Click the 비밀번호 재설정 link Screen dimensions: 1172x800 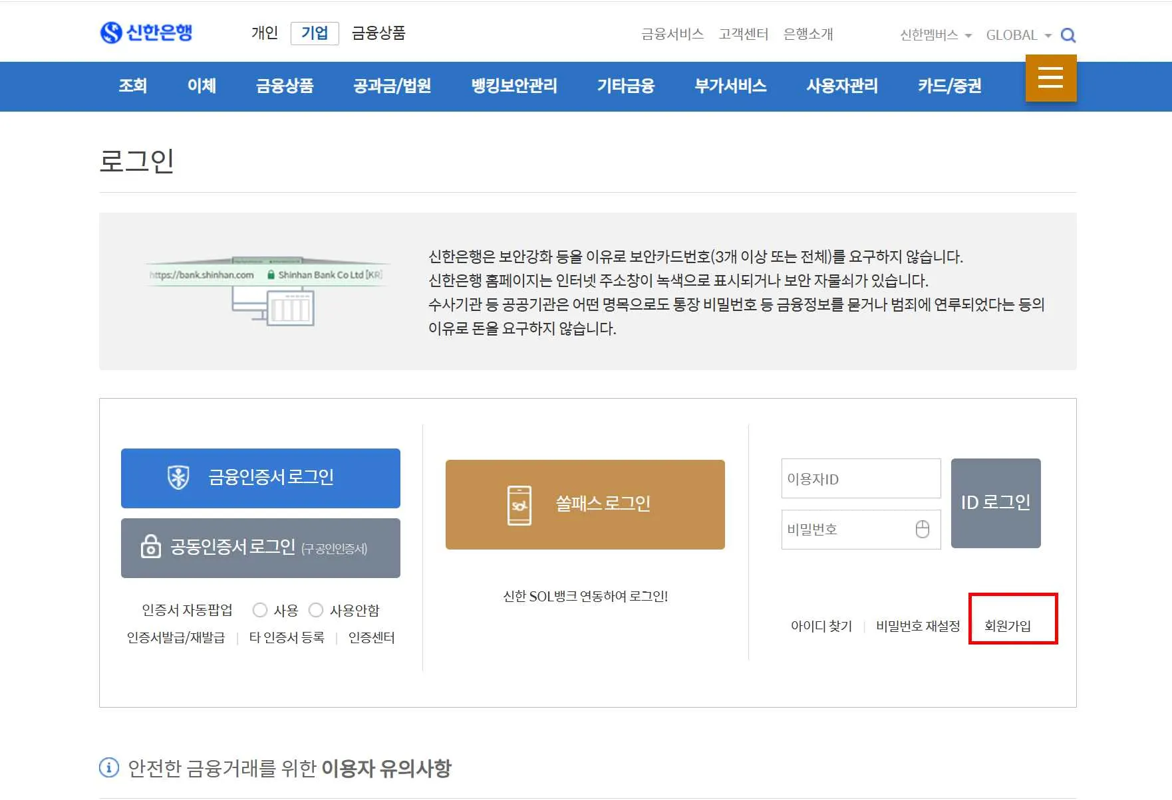(918, 626)
